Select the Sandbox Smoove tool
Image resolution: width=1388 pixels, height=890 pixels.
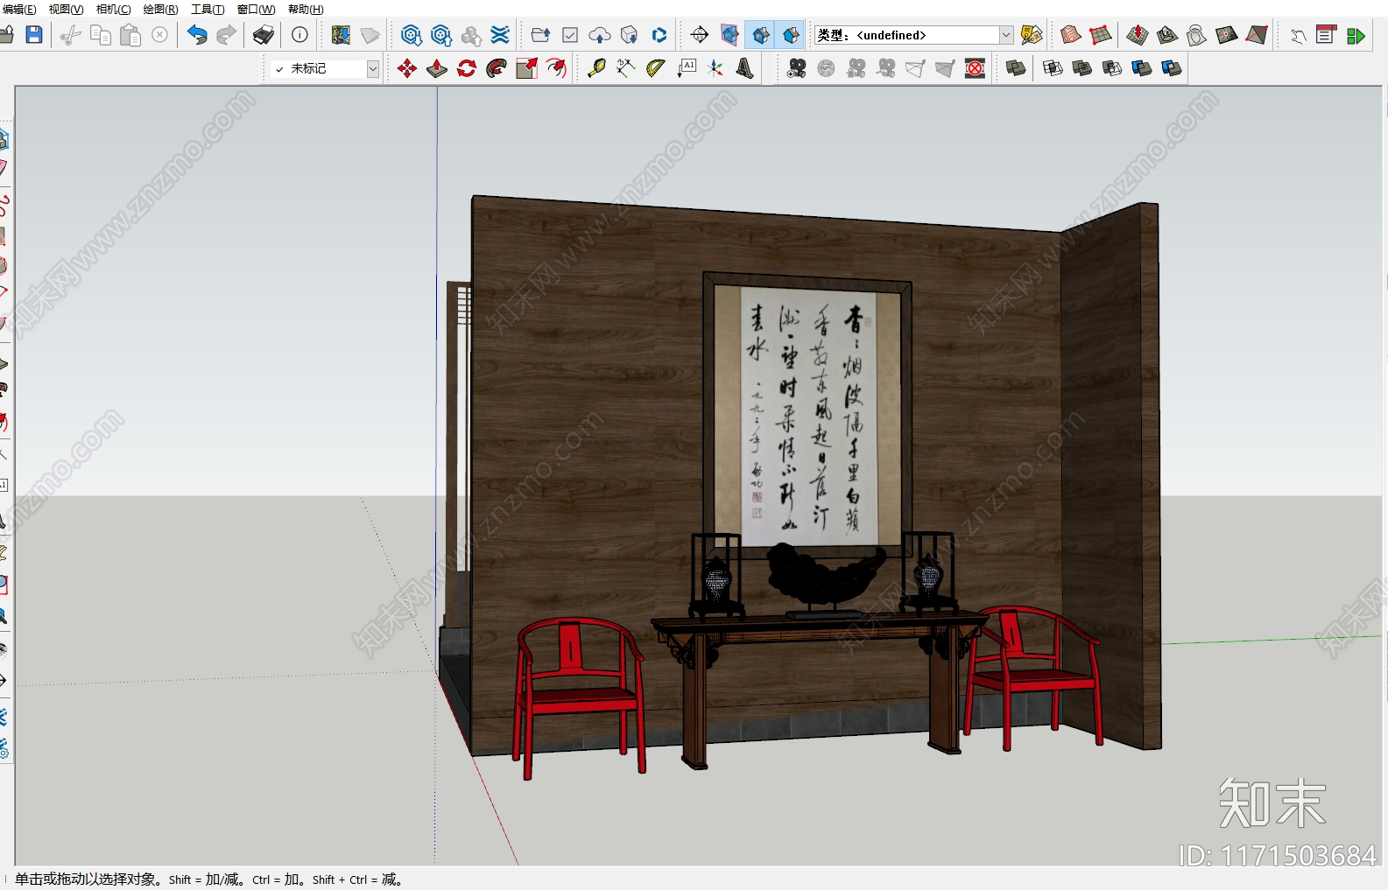(1138, 35)
